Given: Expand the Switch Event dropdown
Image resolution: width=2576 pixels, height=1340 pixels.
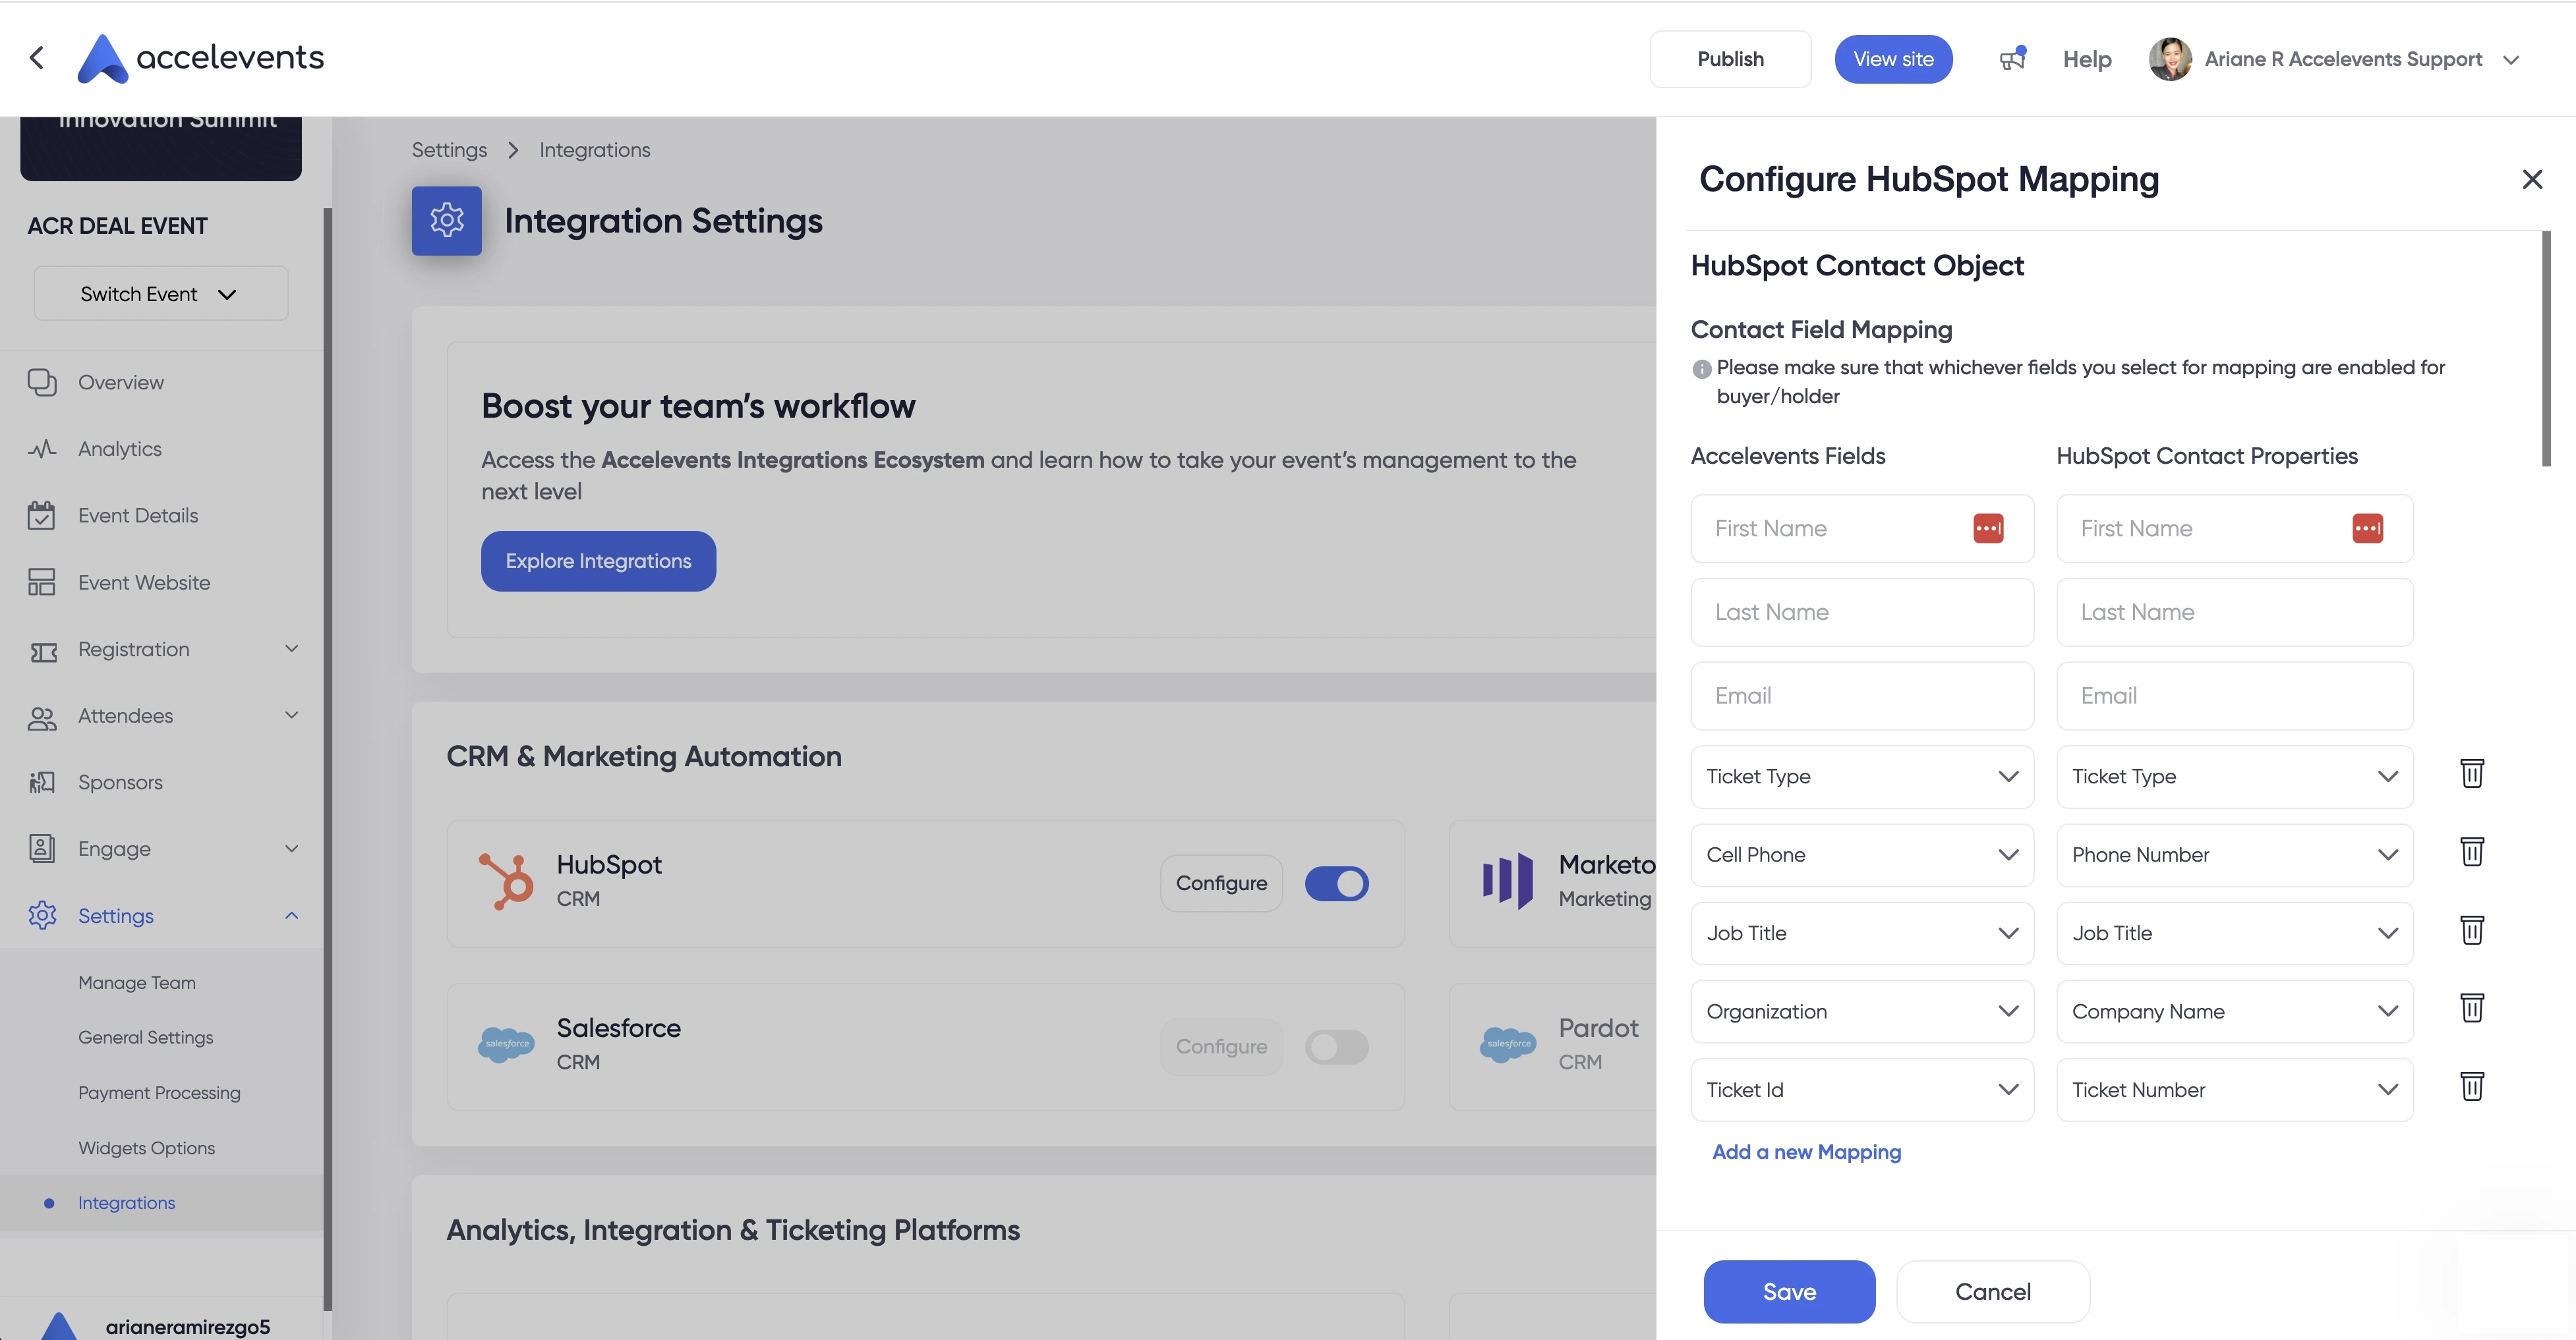Looking at the screenshot, I should 161,294.
